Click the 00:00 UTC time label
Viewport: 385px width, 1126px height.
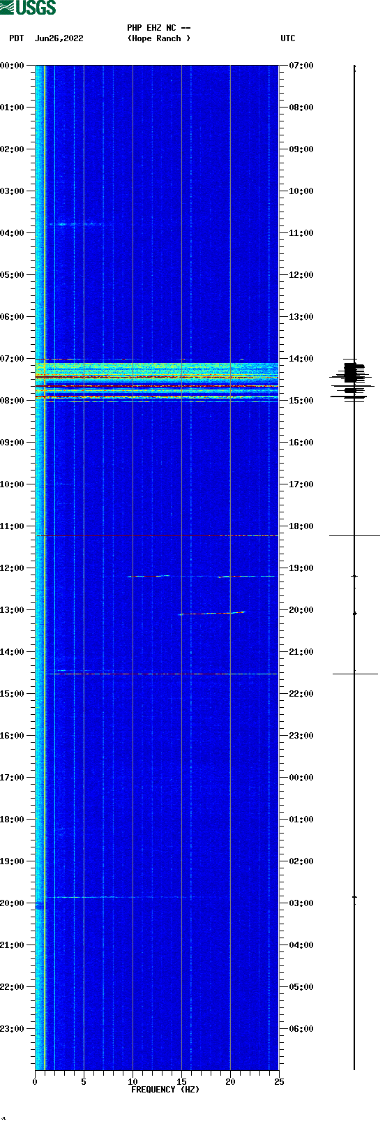(x=301, y=778)
